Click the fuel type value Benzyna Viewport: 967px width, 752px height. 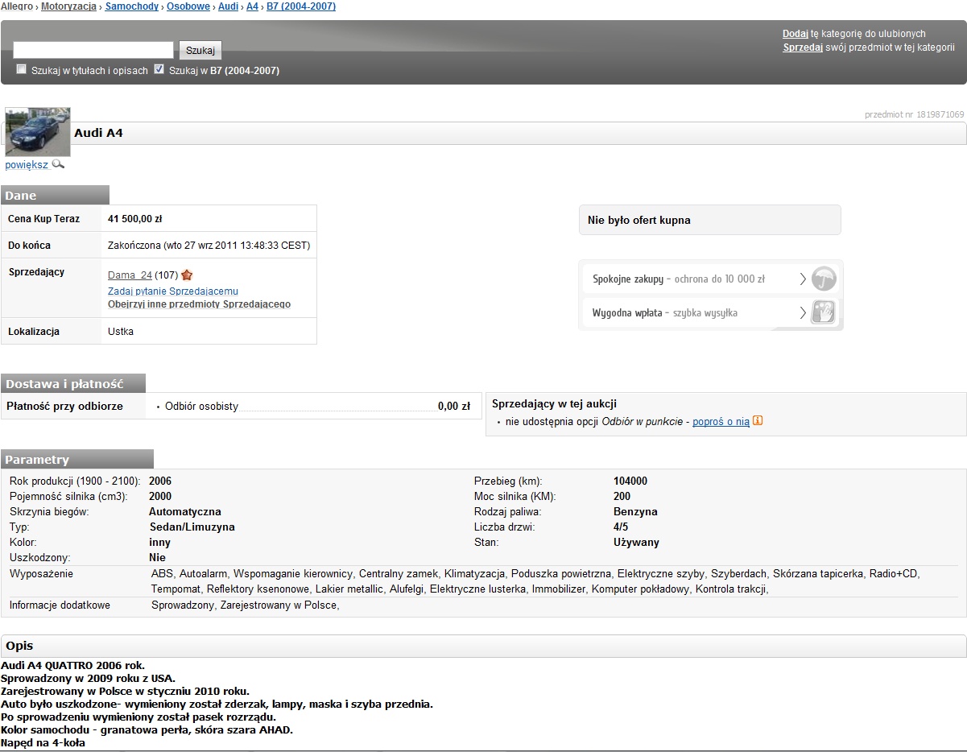coord(635,512)
